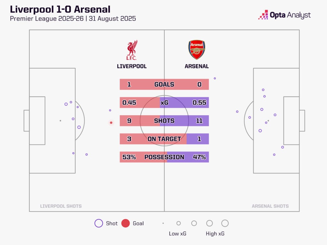Screen dimensions: 327x245
Task: Click the largest High xG legend circle
Action: tap(225, 223)
